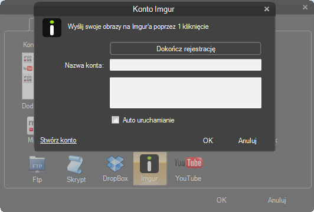The image size is (314, 212).
Task: Click Anuluj in the Konto Imgur dialog
Action: [247, 141]
